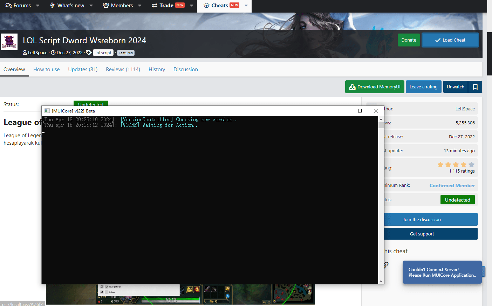
Task: Click the tag icon before lol script
Action: [x=89, y=53]
